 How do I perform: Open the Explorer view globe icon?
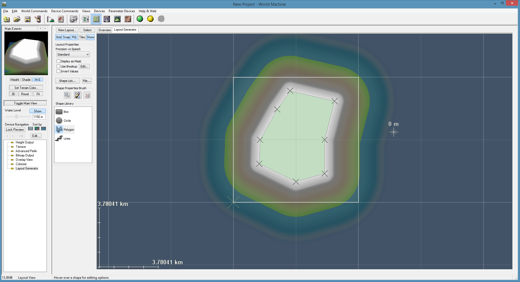coord(107,19)
